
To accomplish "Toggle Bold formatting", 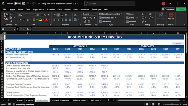I will pyautogui.click(x=20, y=20).
